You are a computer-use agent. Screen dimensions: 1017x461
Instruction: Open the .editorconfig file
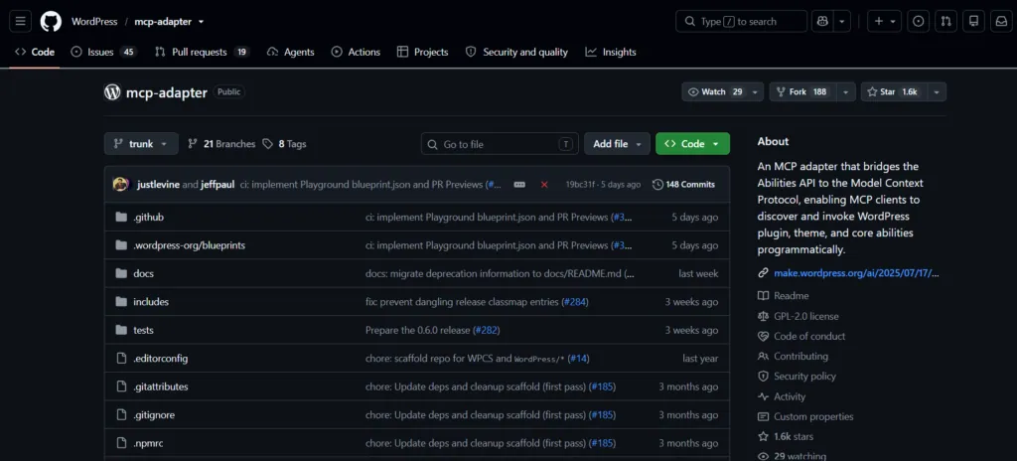coord(161,359)
